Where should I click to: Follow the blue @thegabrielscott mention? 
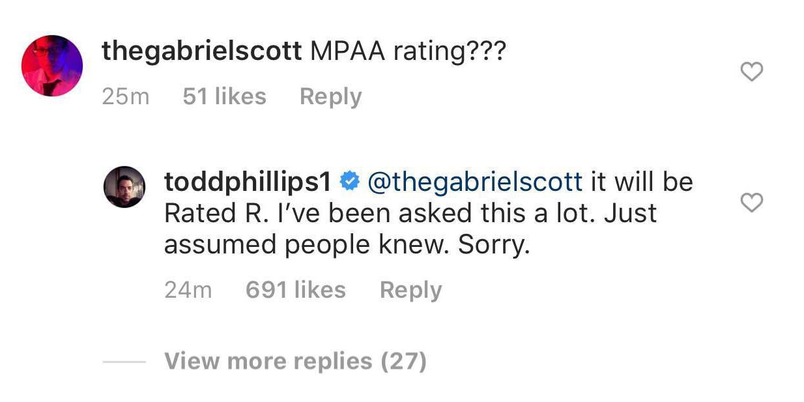(x=475, y=182)
